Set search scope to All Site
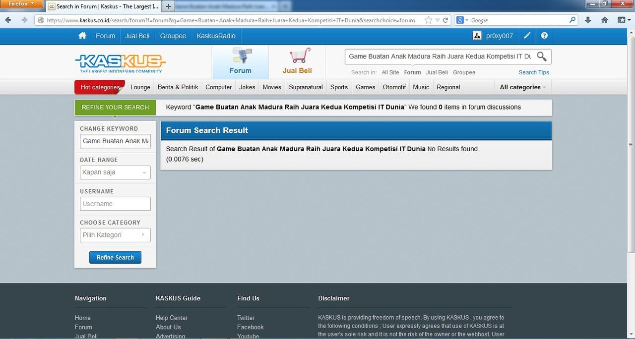Image resolution: width=635 pixels, height=339 pixels. point(390,72)
